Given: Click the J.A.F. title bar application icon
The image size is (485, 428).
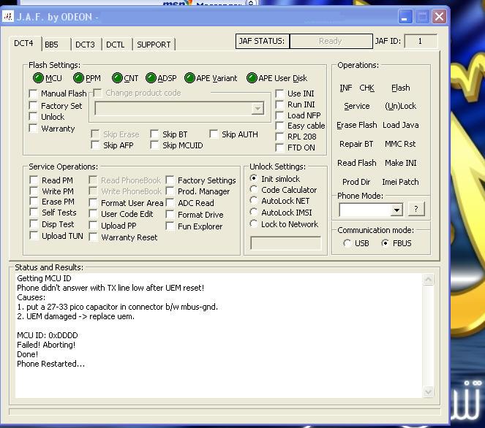Looking at the screenshot, I should point(8,16).
